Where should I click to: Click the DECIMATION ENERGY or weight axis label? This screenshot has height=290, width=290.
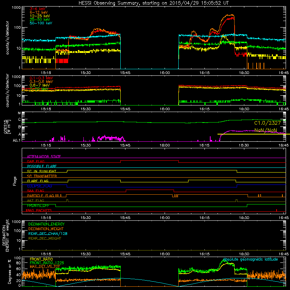5,235
